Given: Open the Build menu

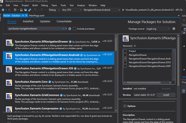Looking at the screenshot, I should (35, 6).
